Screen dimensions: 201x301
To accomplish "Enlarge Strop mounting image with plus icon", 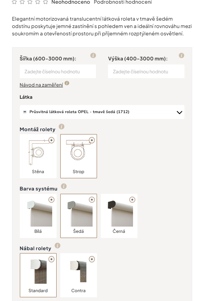I will click(92, 140).
